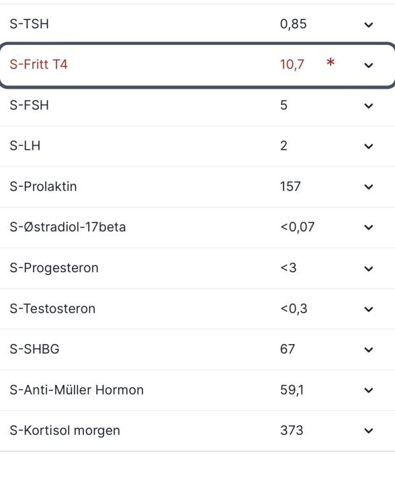Expand the S-LH result chevron
Image resolution: width=395 pixels, height=504 pixels.
point(369,146)
